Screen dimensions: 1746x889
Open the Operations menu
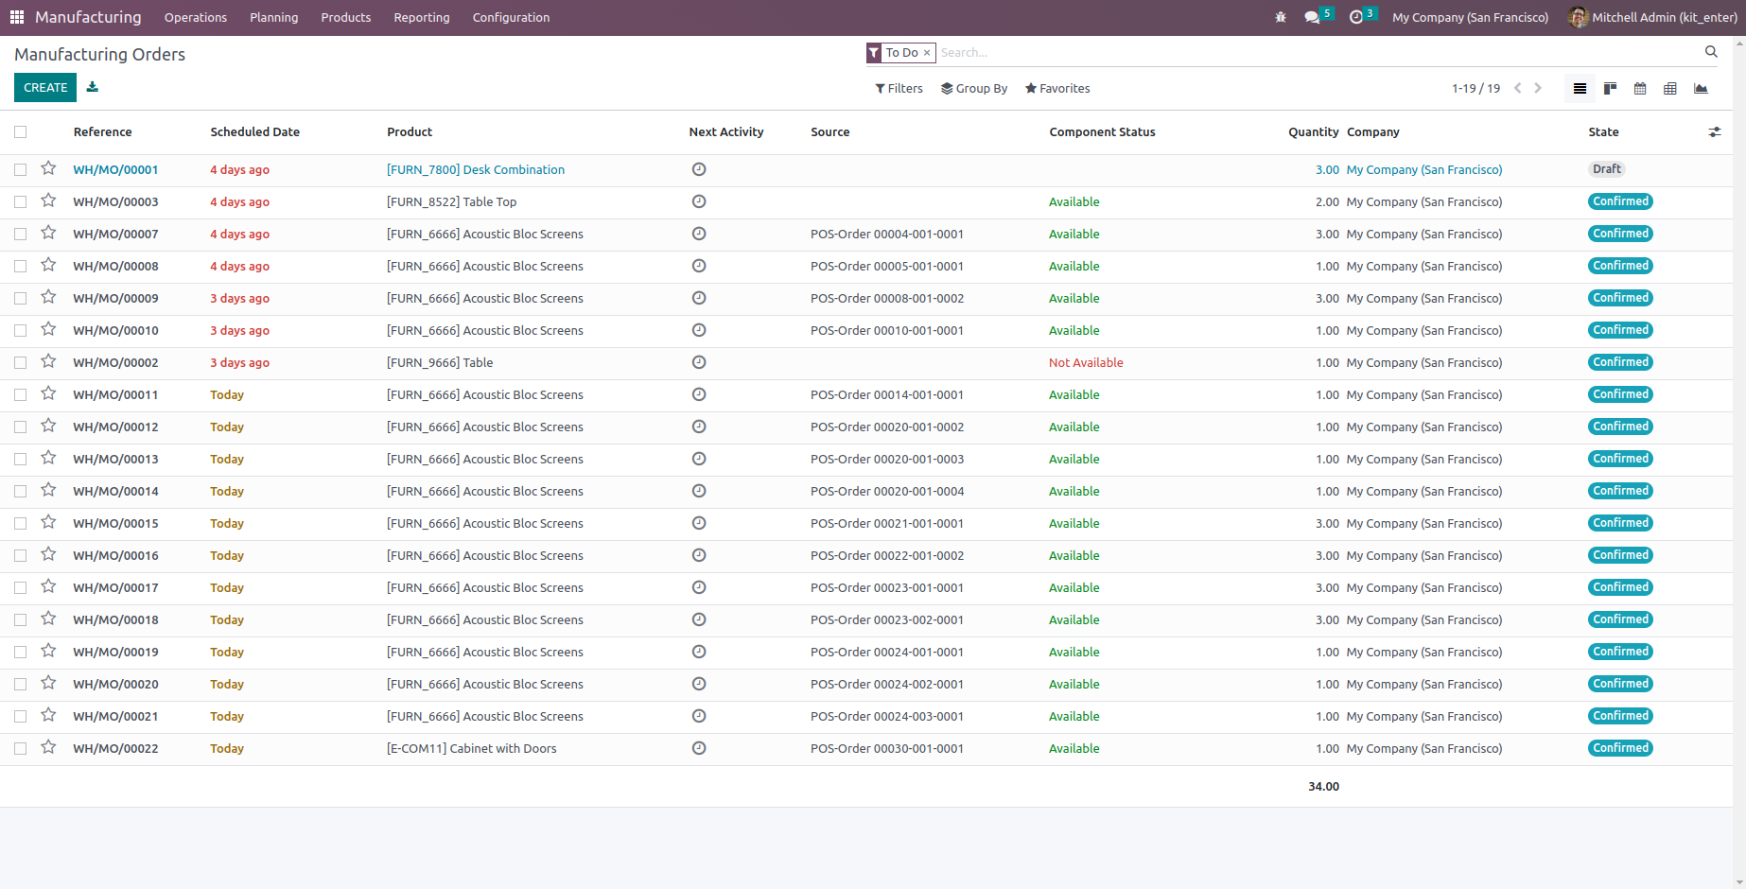[195, 17]
